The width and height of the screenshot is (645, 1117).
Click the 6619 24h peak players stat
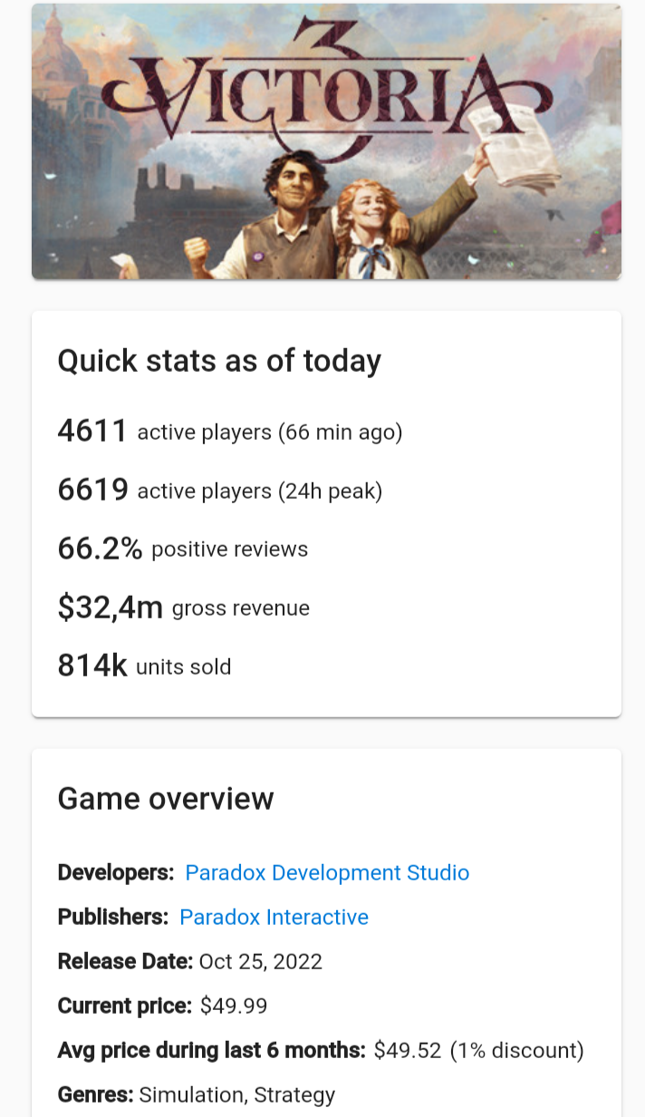coord(92,491)
